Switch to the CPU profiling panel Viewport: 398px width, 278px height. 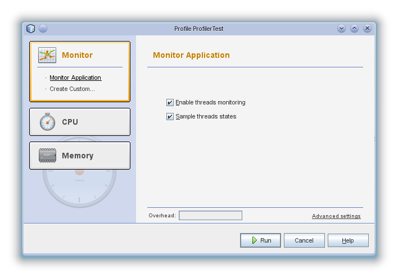[80, 122]
